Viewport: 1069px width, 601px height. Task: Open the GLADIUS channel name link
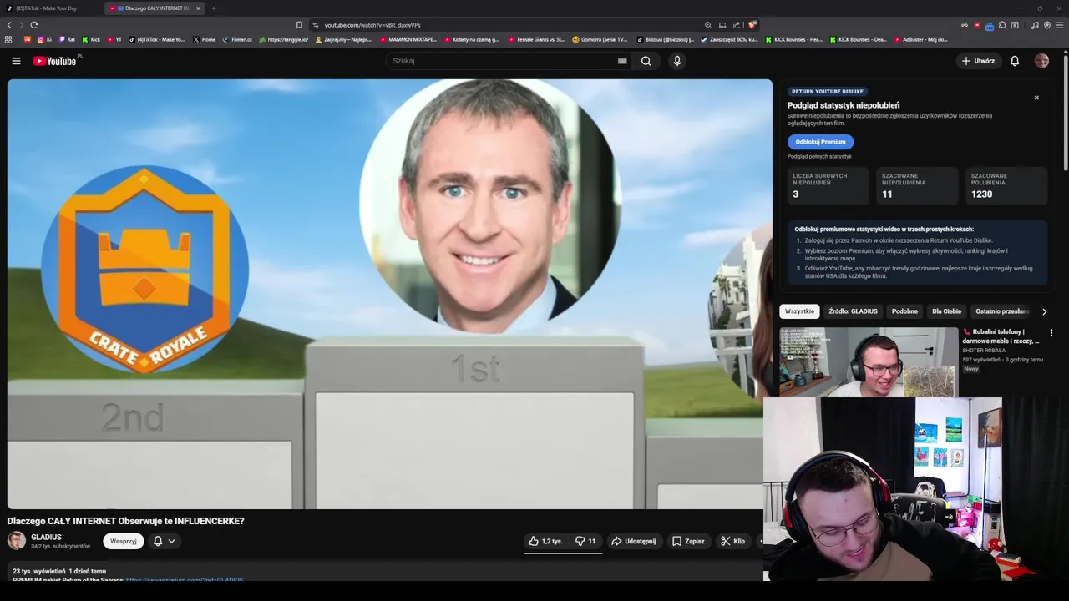coord(46,537)
